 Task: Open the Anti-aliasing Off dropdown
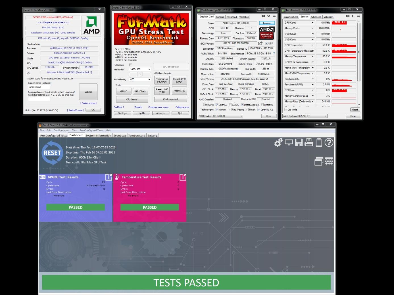(x=140, y=79)
